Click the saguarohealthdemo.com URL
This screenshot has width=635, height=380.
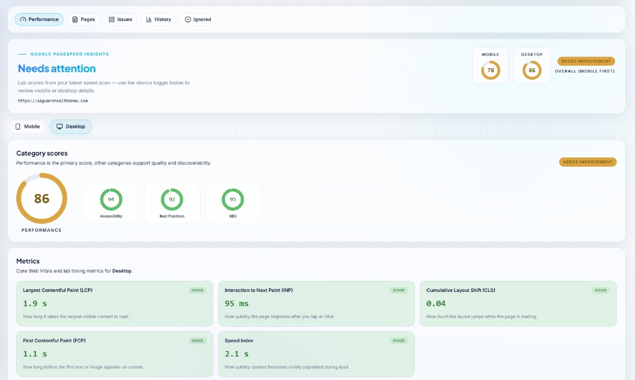pos(53,101)
